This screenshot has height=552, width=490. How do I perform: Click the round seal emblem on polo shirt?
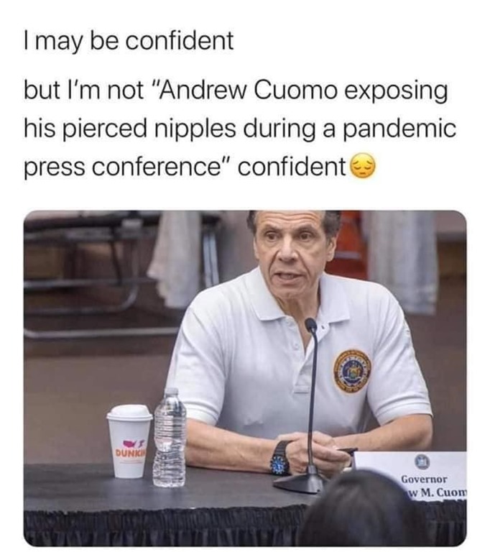coord(352,371)
